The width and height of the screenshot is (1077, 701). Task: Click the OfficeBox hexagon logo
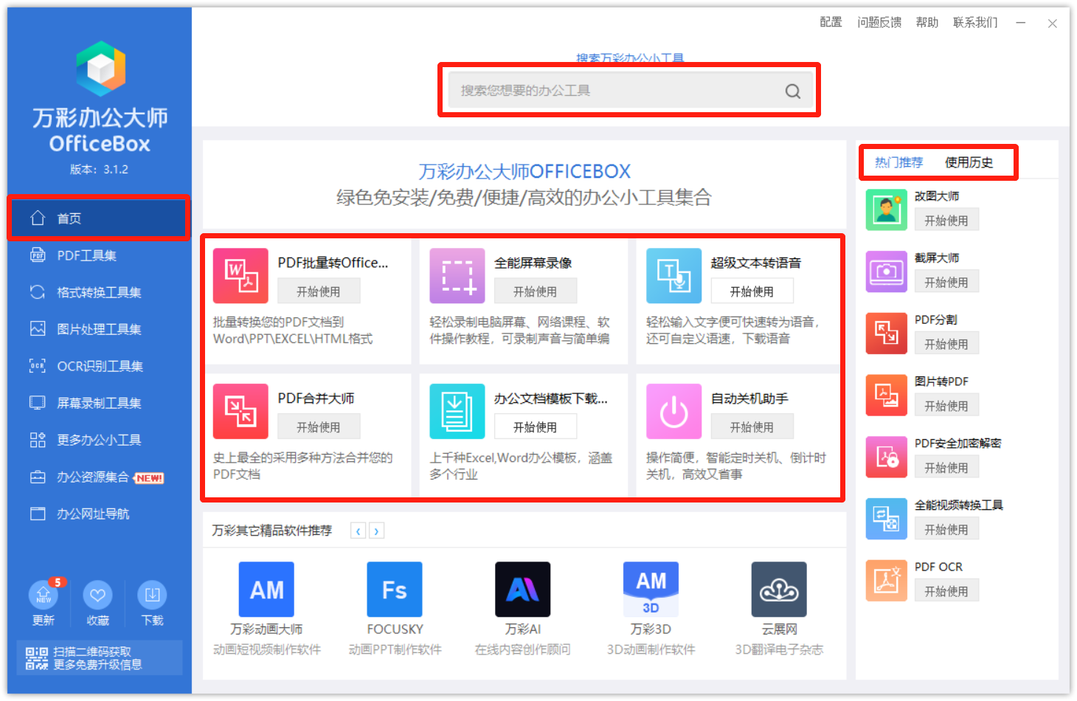pyautogui.click(x=100, y=69)
